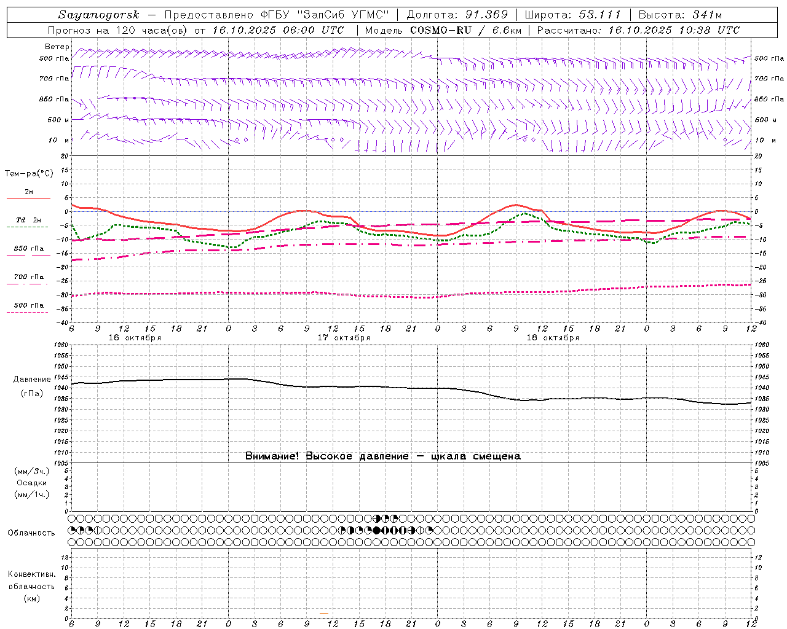Click the '(км)' convective height unit label
Image resolution: width=787 pixels, height=629 pixels.
(31, 598)
